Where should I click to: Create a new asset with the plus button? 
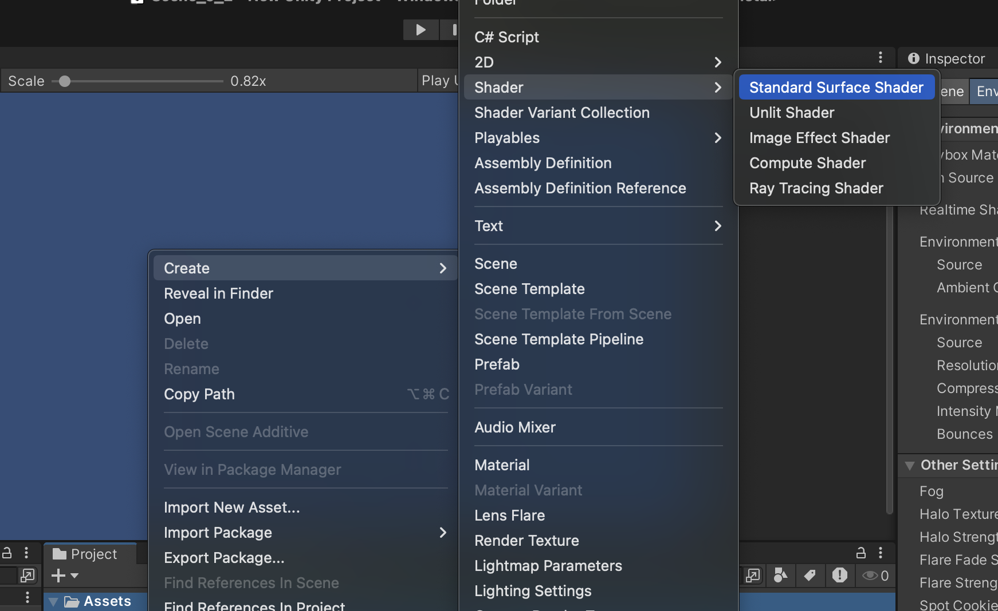(x=58, y=576)
